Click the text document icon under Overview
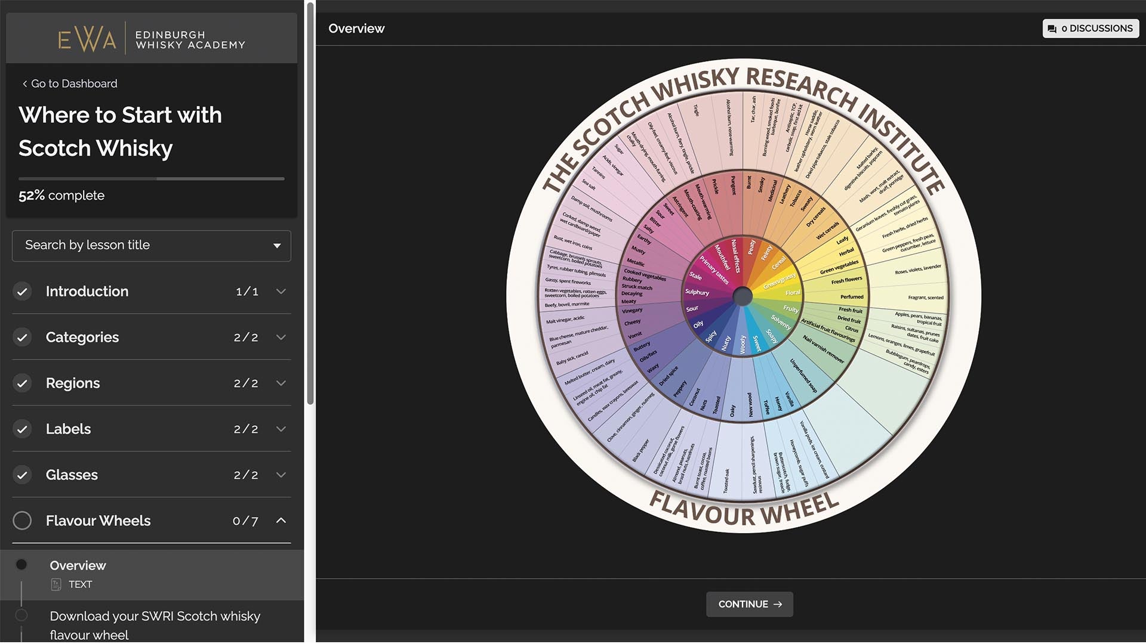The width and height of the screenshot is (1146, 644). pos(56,585)
